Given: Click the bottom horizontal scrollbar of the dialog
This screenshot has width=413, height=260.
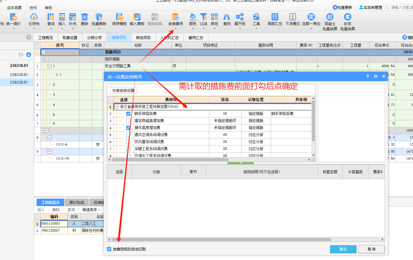Looking at the screenshot, I should 221,240.
